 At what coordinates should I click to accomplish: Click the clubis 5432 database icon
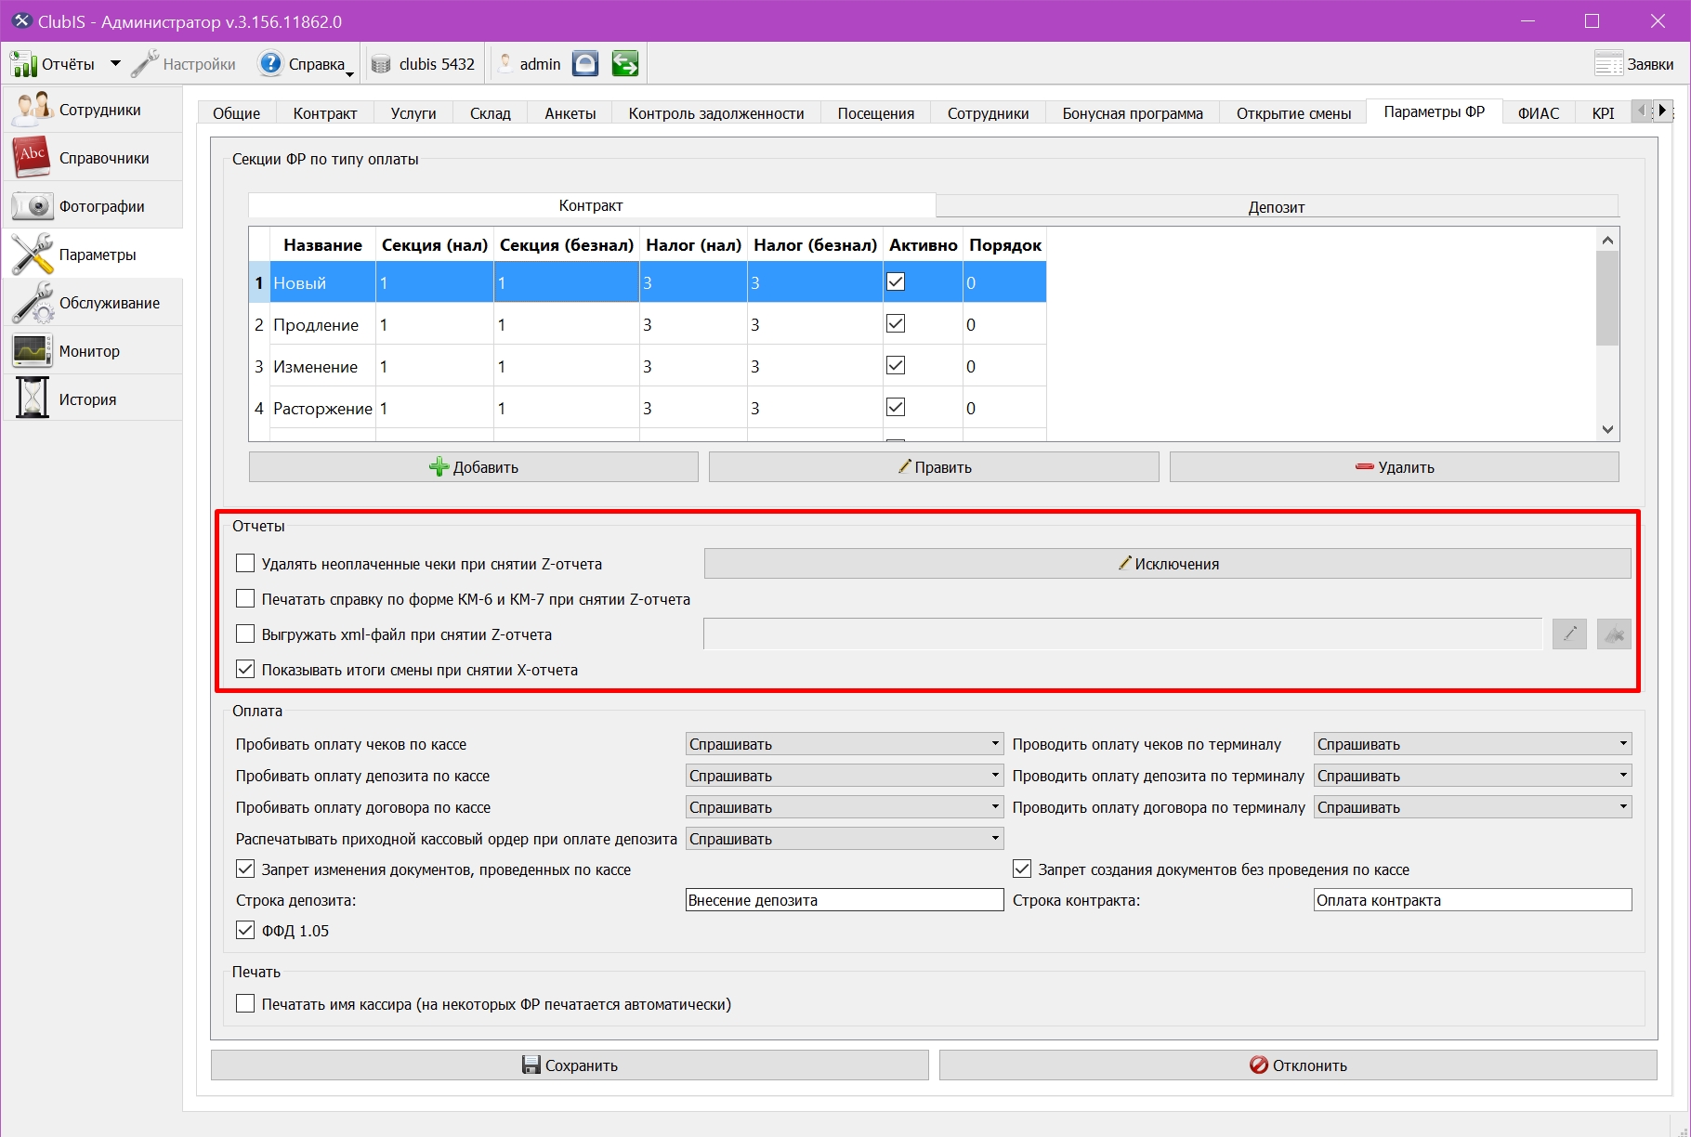(381, 64)
